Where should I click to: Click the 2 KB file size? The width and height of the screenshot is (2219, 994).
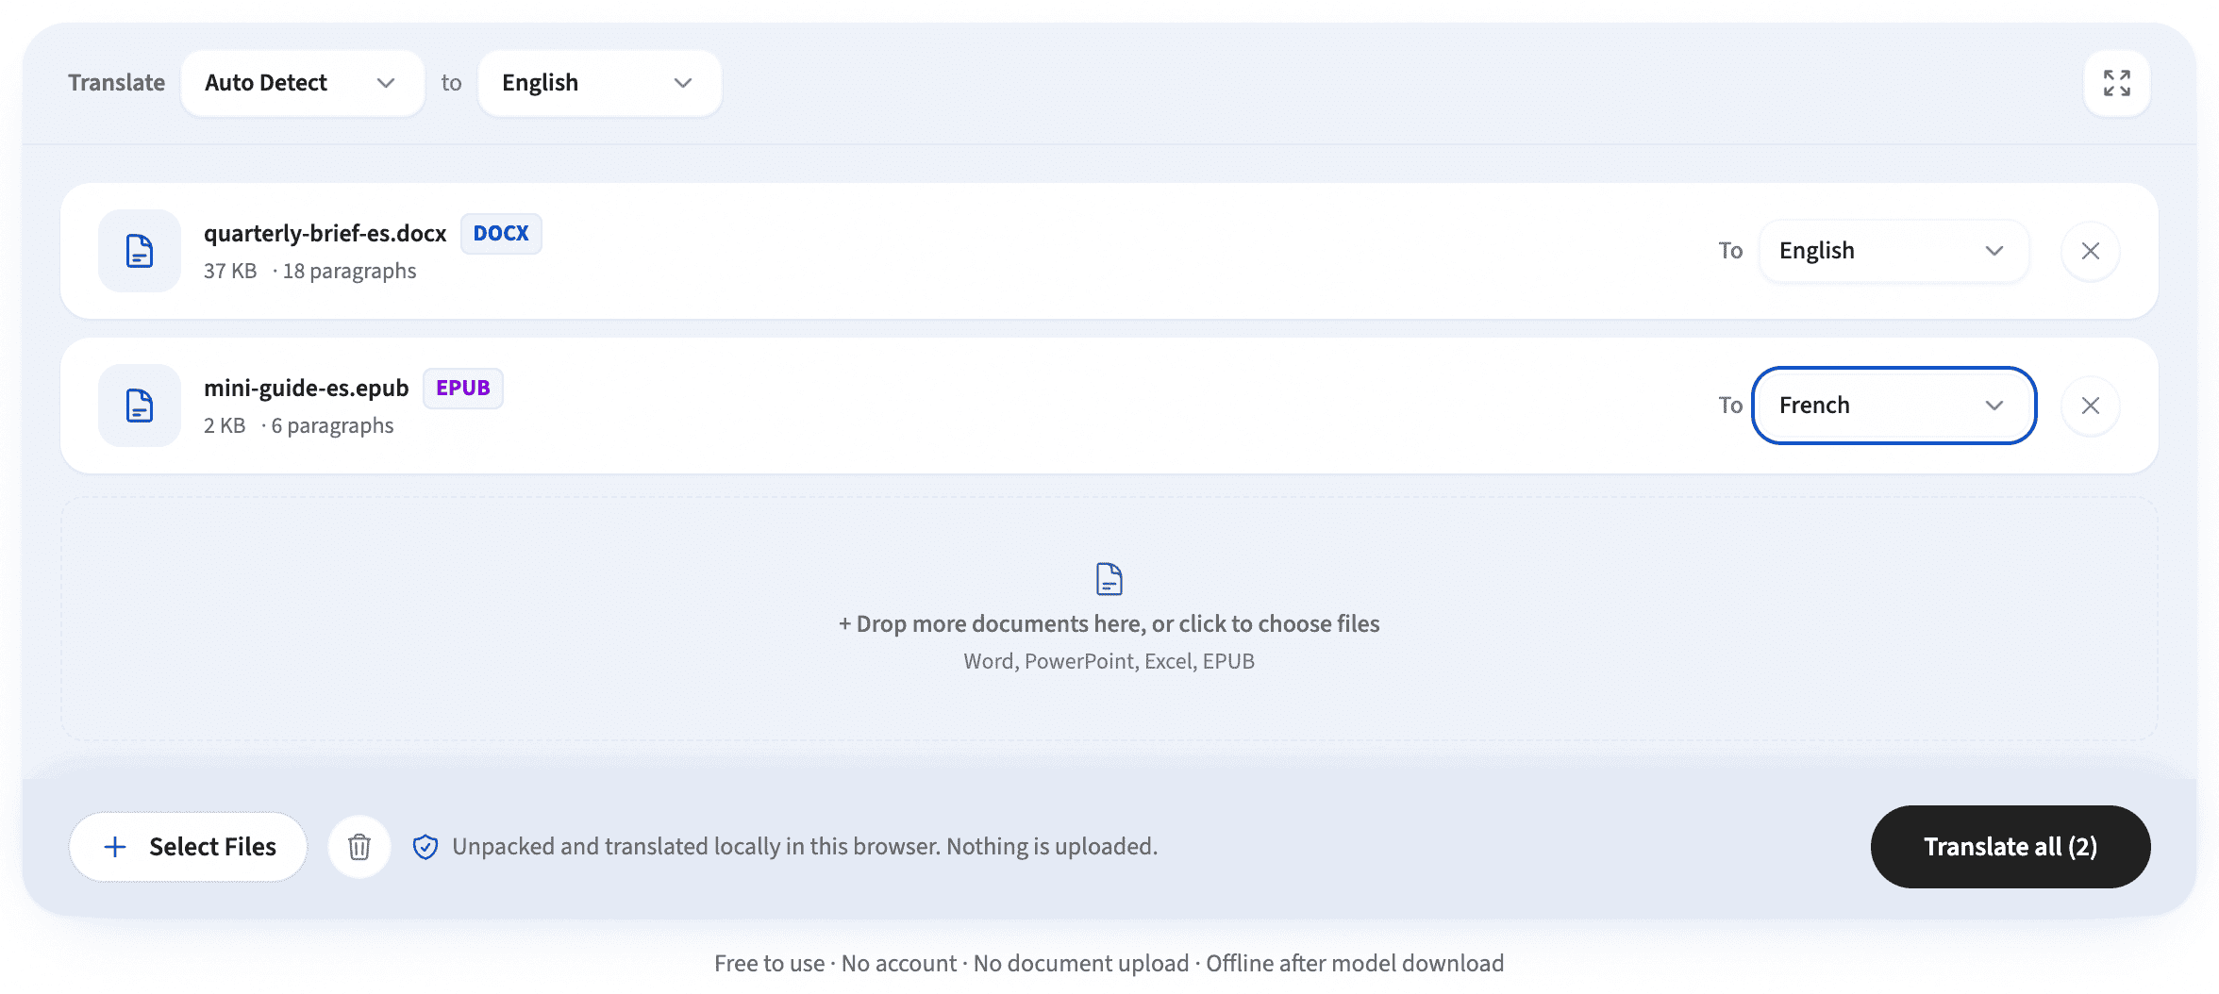point(225,426)
